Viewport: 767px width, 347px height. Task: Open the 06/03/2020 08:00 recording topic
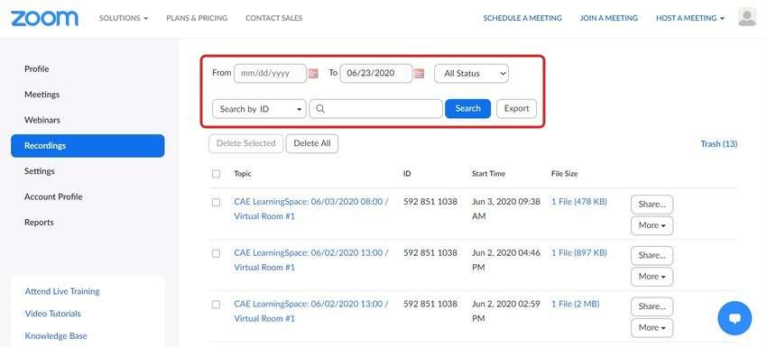311,209
